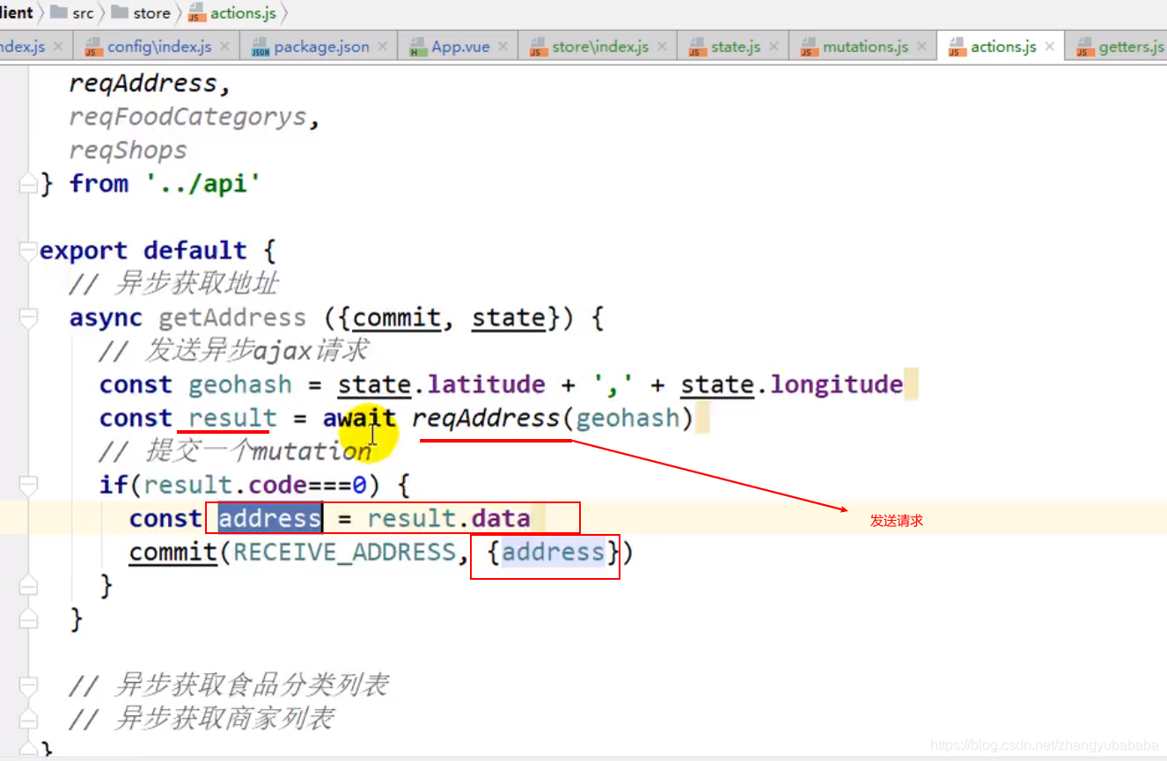This screenshot has height=761, width=1167.
Task: Click 'longitude' property in geohash line
Action: click(837, 384)
